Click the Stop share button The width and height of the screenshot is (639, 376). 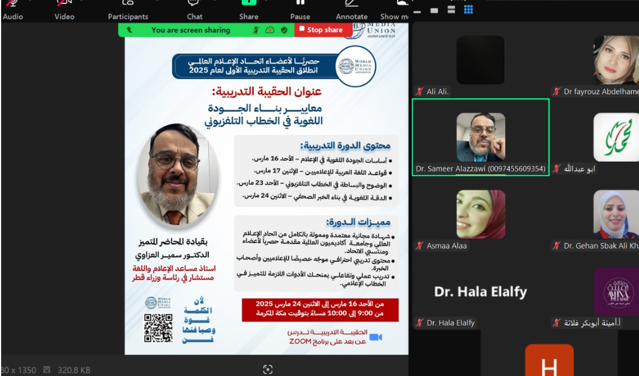(321, 30)
